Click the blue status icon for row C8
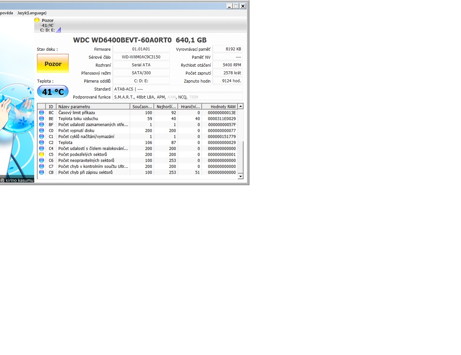 (x=42, y=172)
